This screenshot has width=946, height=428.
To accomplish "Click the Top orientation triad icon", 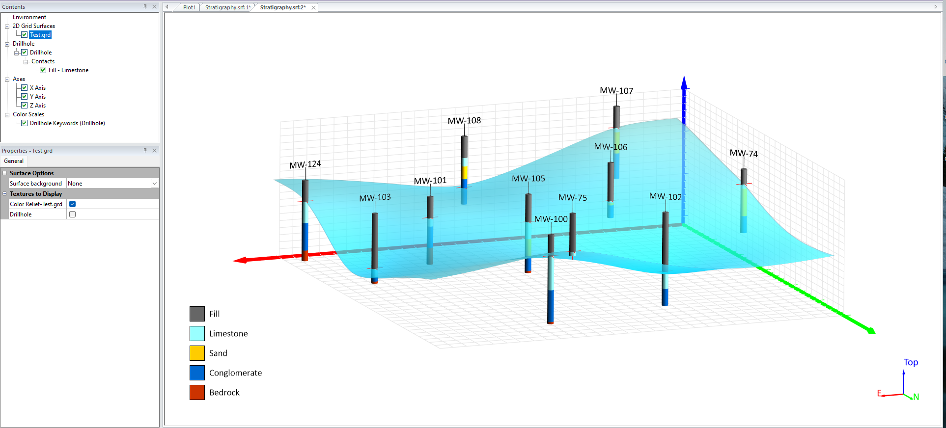I will (903, 383).
